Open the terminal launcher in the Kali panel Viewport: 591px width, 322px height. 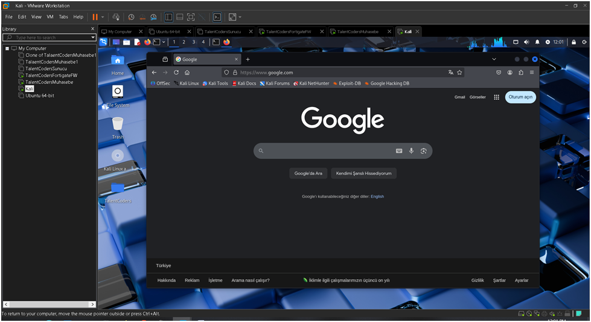157,42
